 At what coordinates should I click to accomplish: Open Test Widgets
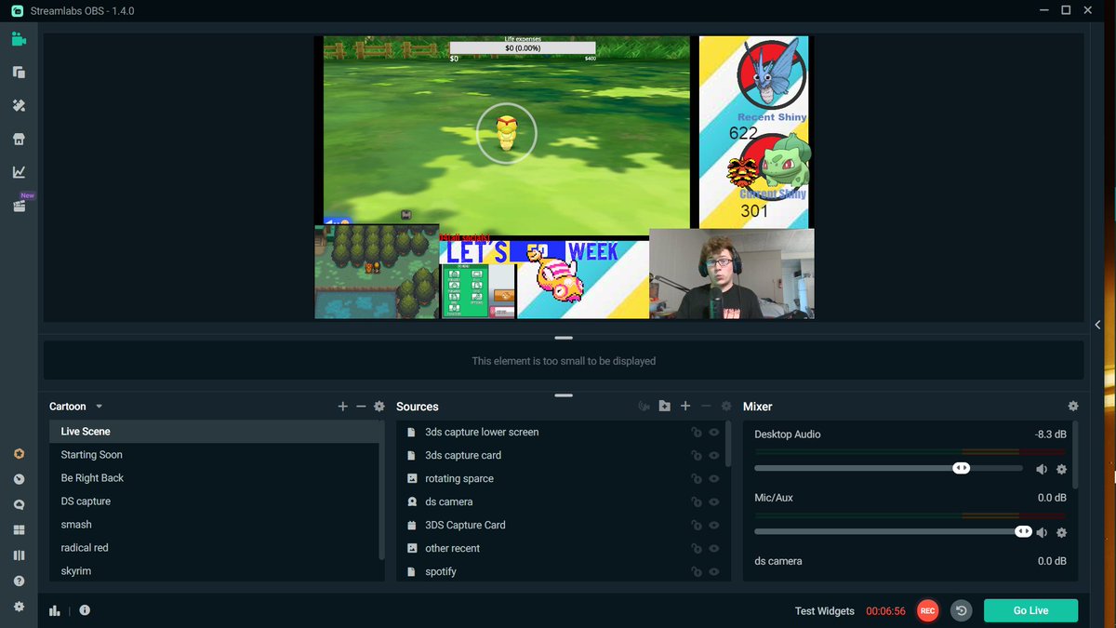tap(824, 610)
